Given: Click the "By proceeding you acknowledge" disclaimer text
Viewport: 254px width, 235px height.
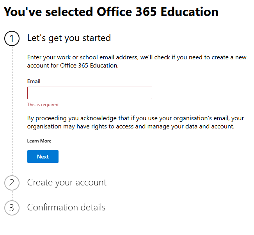Looking at the screenshot, I should [x=135, y=118].
